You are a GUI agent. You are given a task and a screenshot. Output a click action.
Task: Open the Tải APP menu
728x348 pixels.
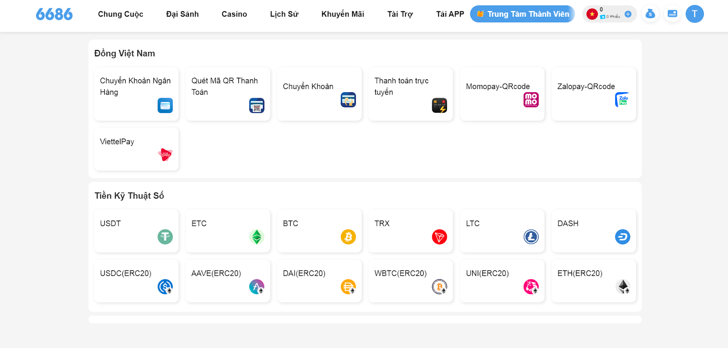(450, 14)
